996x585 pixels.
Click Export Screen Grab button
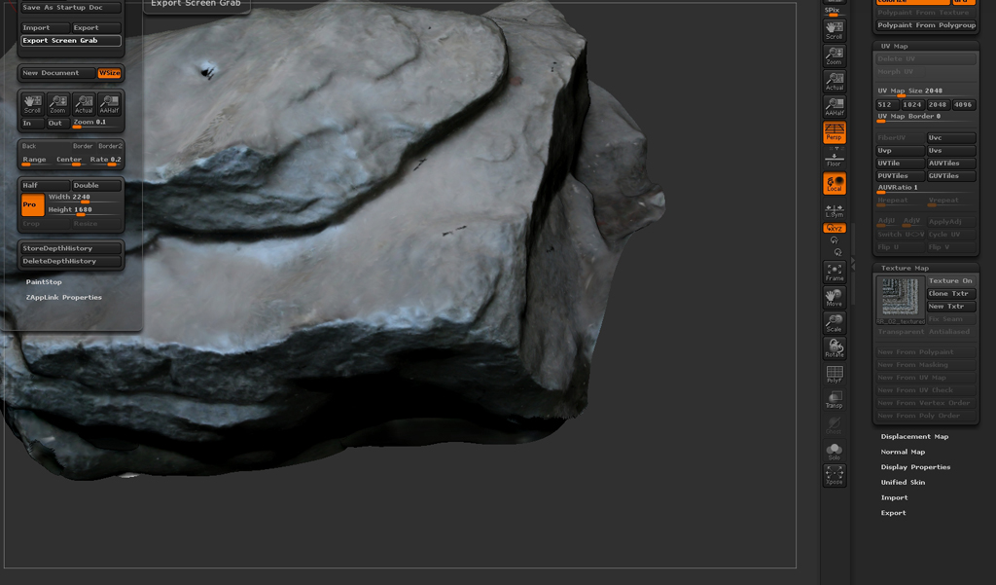70,41
